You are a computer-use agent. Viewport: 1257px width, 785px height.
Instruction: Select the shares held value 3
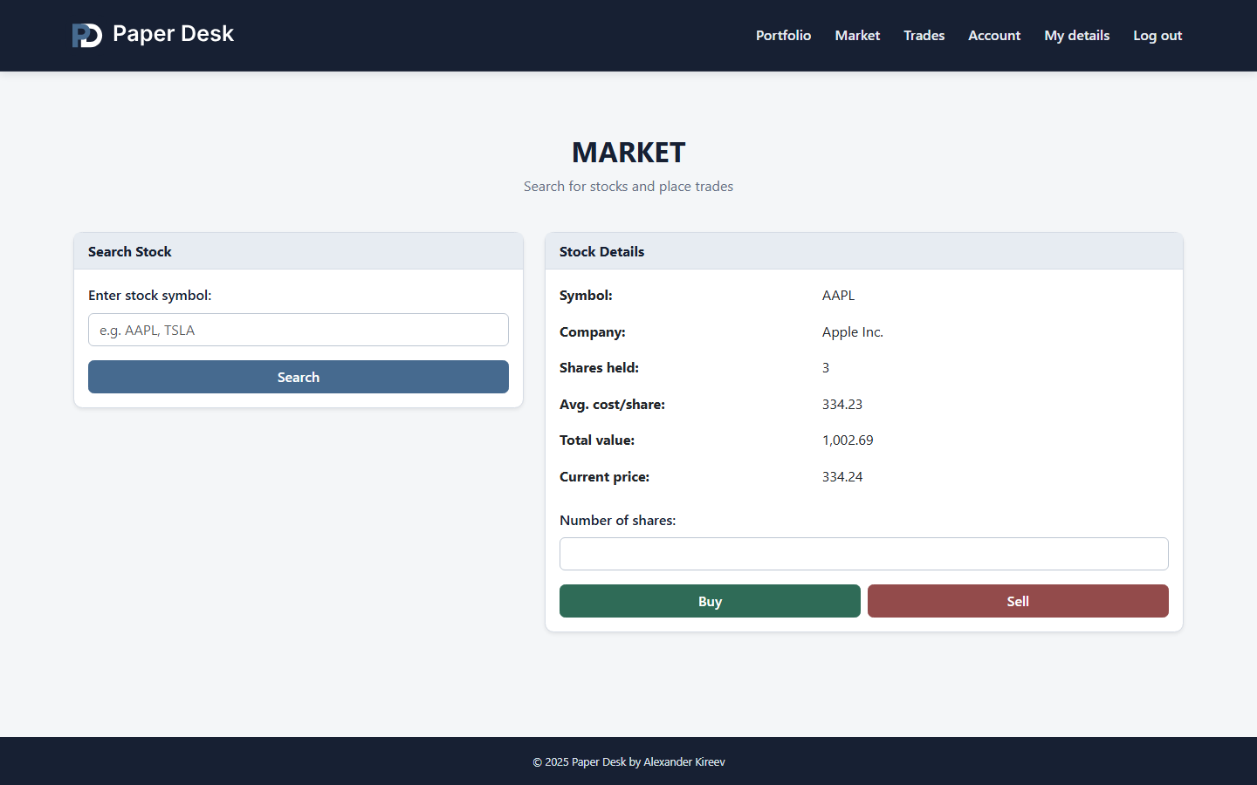pos(826,368)
